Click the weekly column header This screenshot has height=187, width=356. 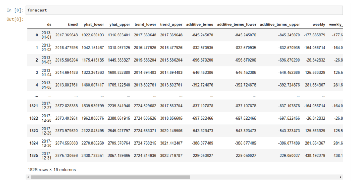point(319,25)
